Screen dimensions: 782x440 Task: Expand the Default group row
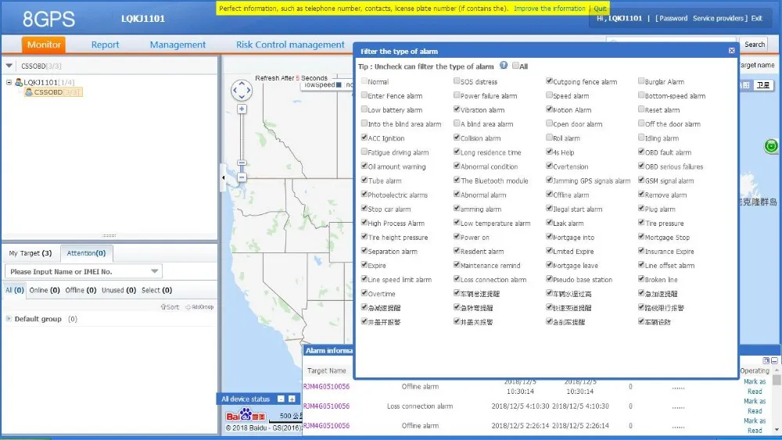[x=9, y=318]
